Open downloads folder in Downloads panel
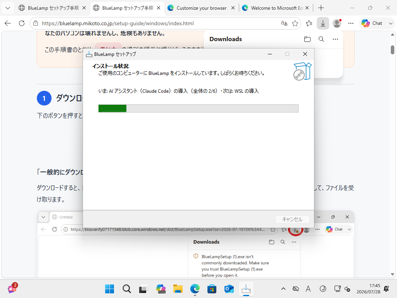Viewport: 397px width, 298px height. (x=307, y=39)
